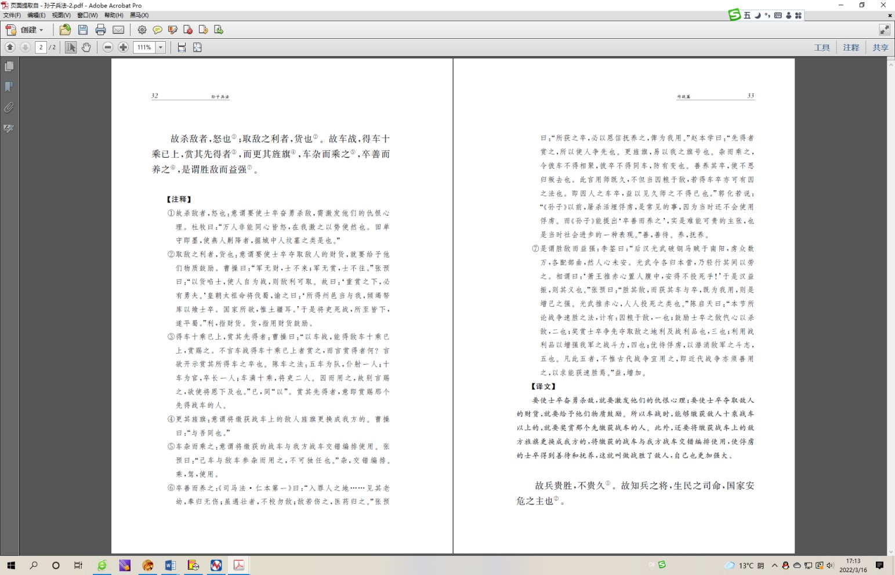Open the Signatures side panel
Image resolution: width=895 pixels, height=575 pixels.
pos(9,128)
